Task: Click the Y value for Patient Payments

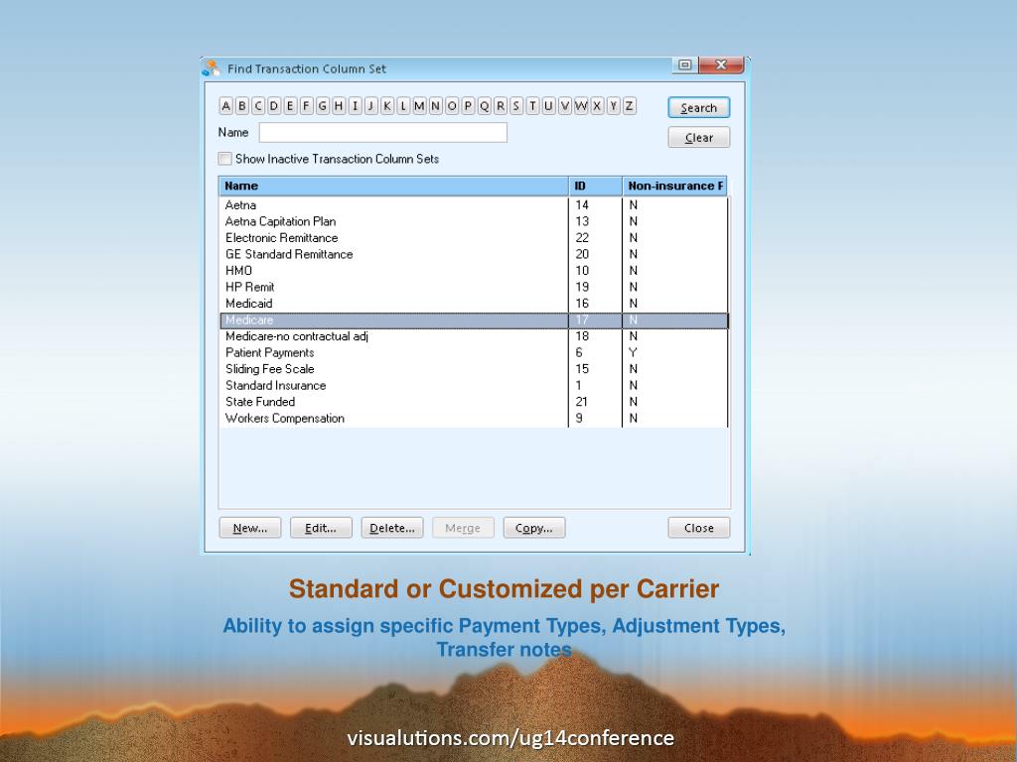Action: [x=633, y=352]
